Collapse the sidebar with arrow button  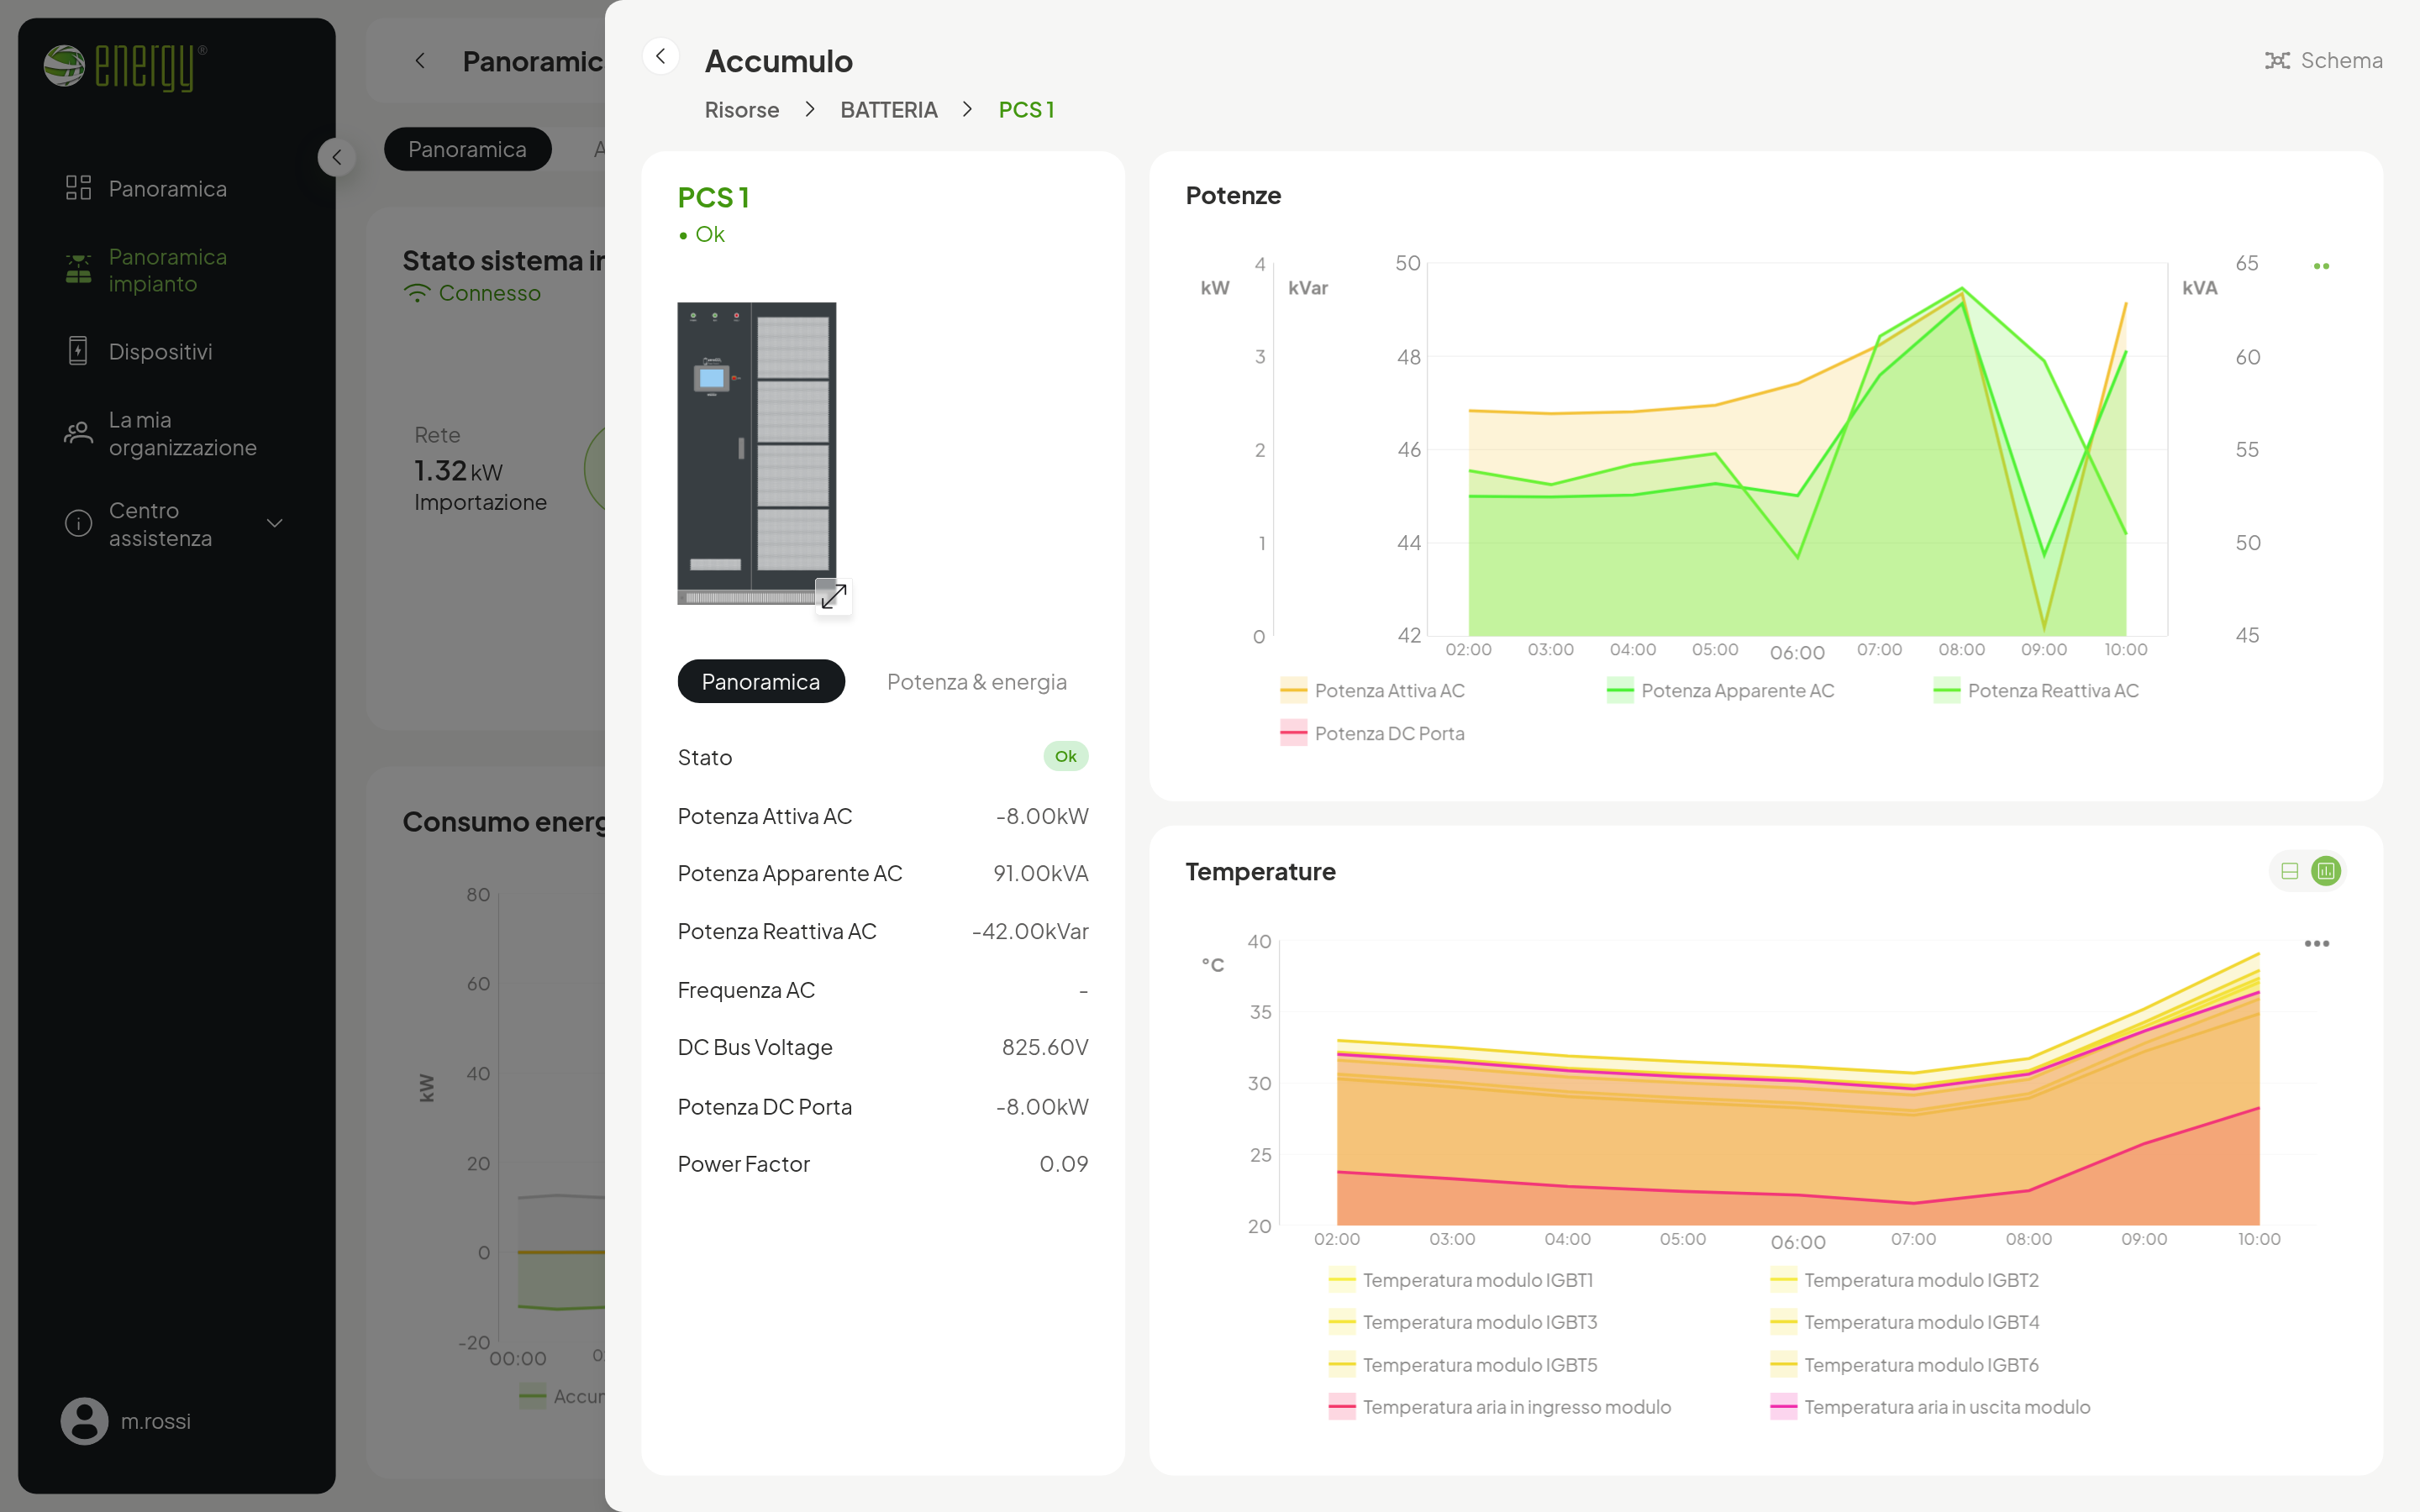336,157
